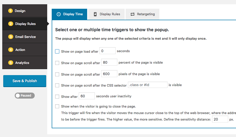Open the Display Rules tab
The height and width of the screenshot is (137, 236).
pyautogui.click(x=107, y=14)
